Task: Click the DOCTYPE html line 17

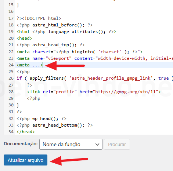Action: tap(39, 18)
